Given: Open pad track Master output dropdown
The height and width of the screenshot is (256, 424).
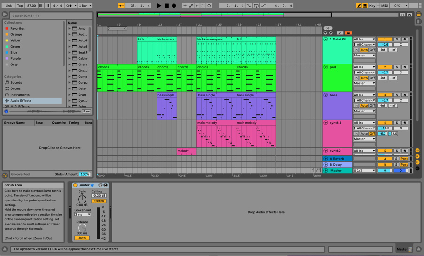Looking at the screenshot, I should pos(364,83).
